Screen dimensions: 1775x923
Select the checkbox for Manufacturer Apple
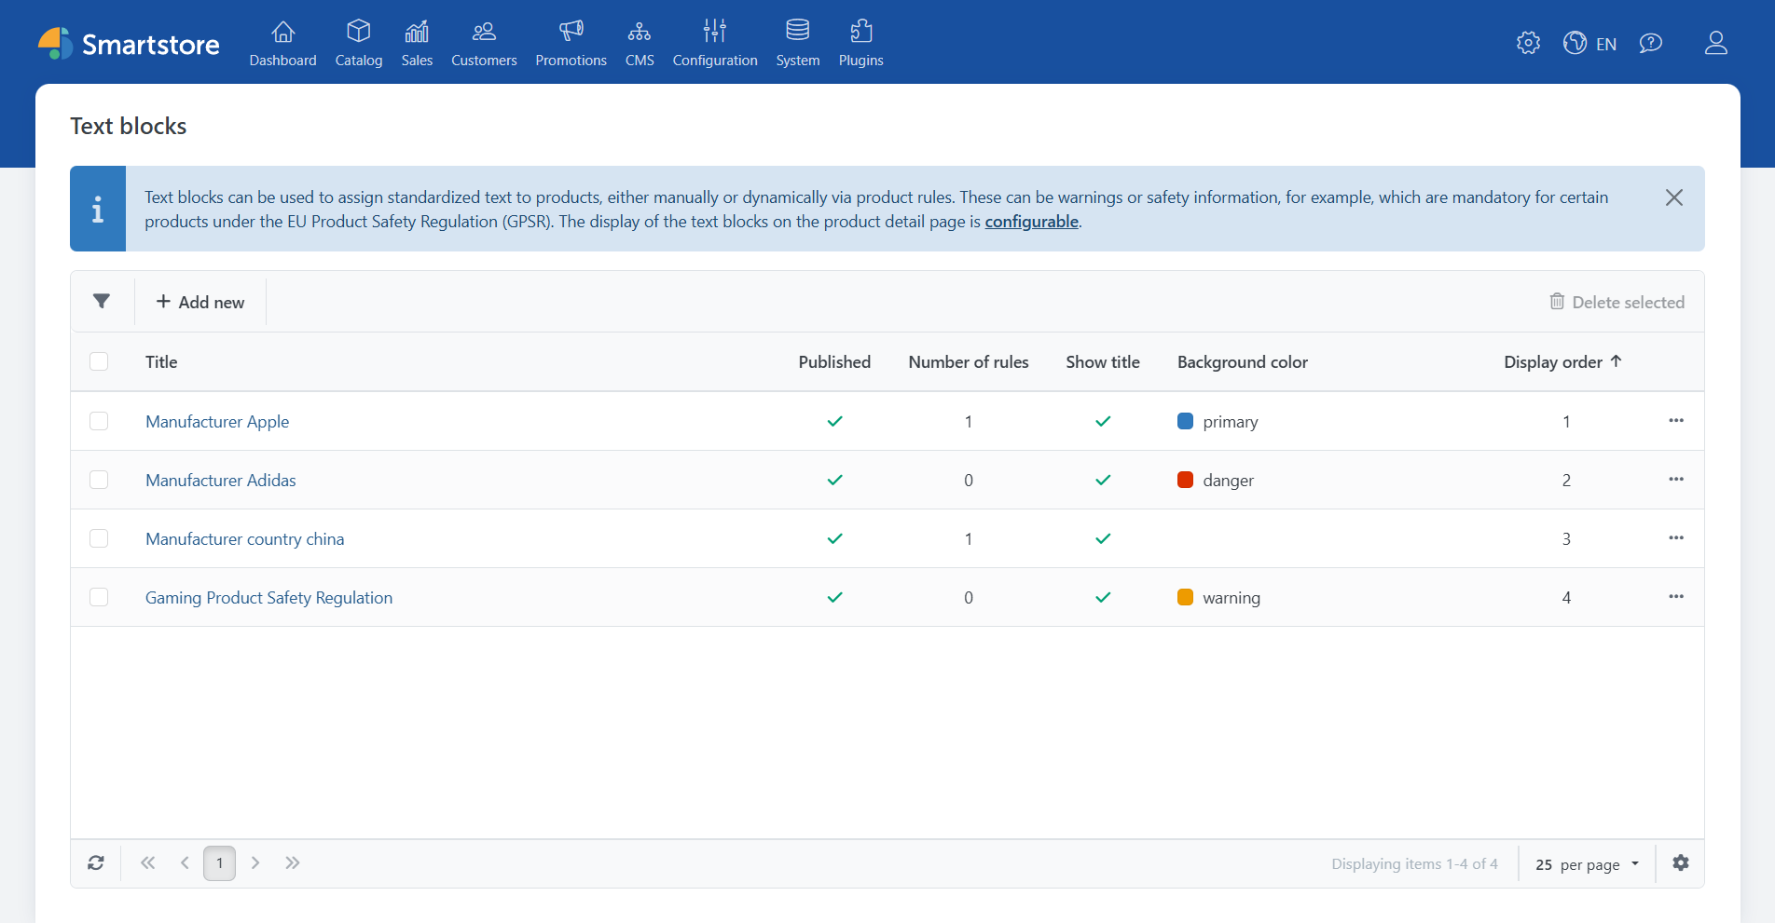(99, 421)
